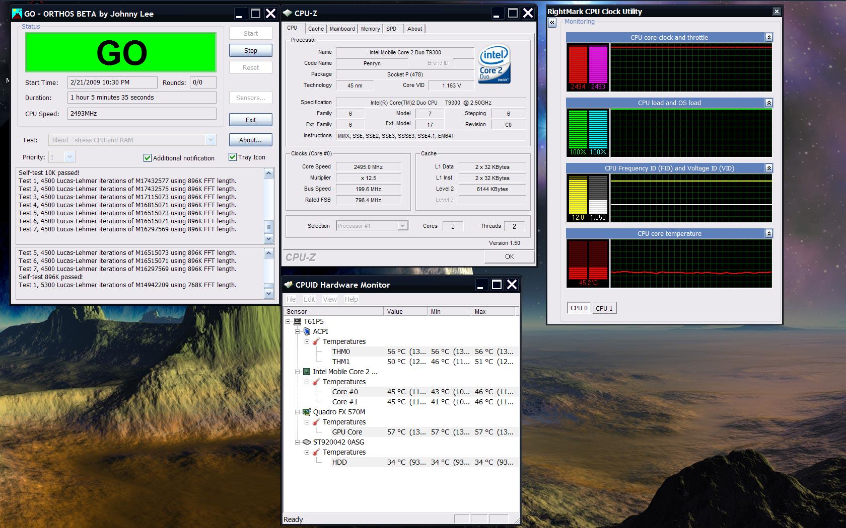This screenshot has height=528, width=846.
Task: Click the Sensor column header
Action: point(333,311)
